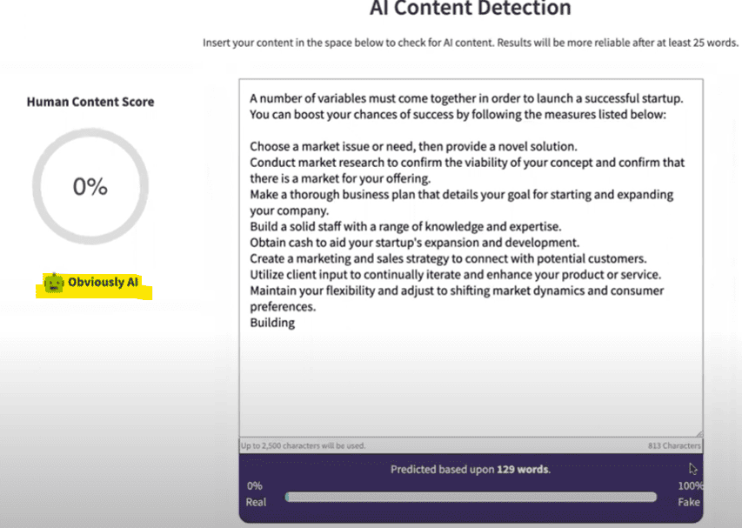
Task: Click the green robot icon beside Obviously AI
Action: pos(53,283)
